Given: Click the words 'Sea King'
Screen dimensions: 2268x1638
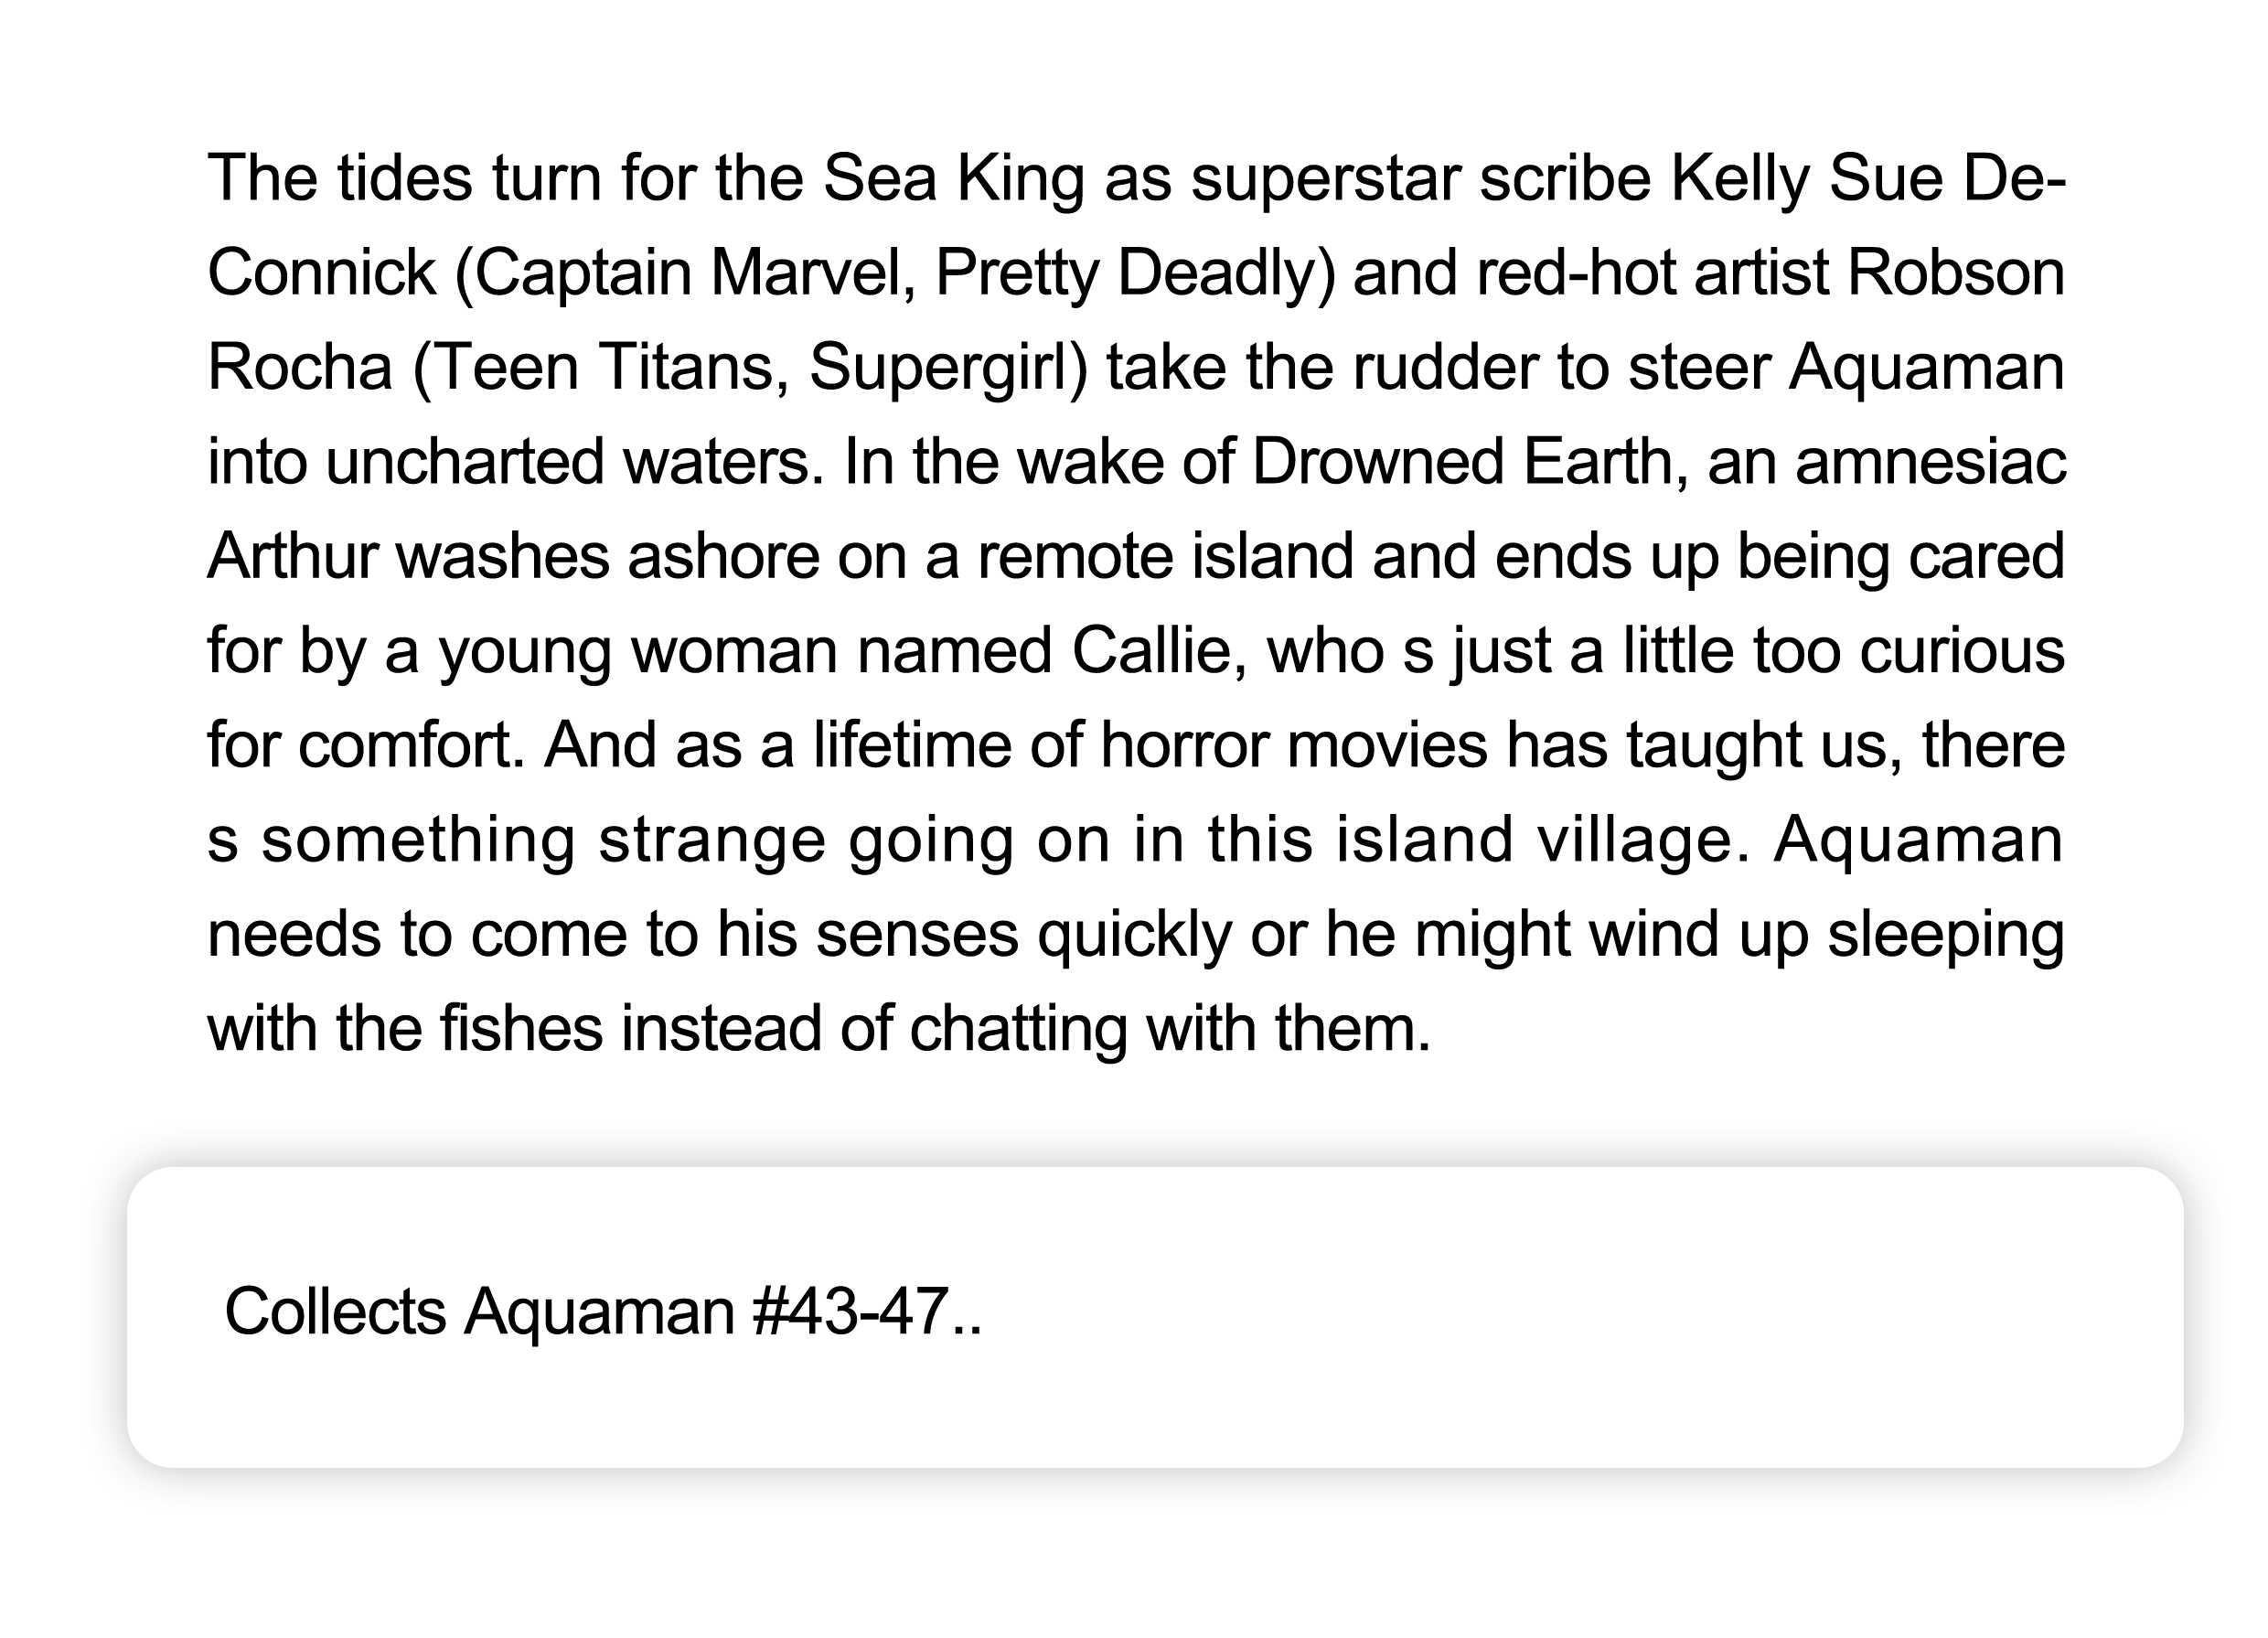Looking at the screenshot, I should (x=953, y=178).
